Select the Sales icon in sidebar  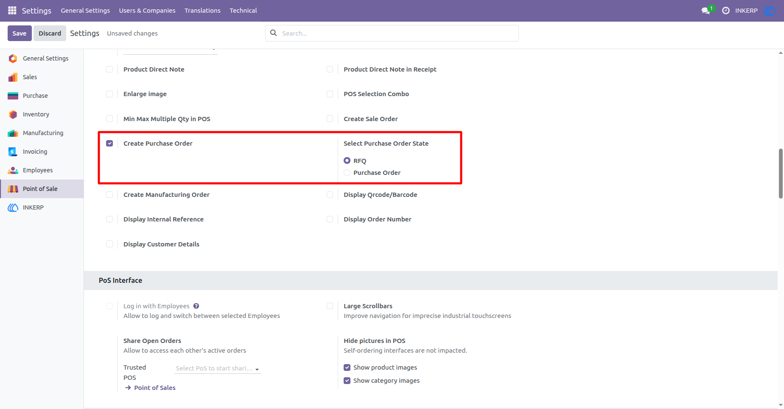13,77
